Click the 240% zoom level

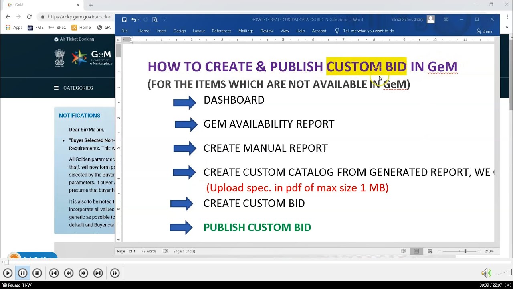(489, 251)
